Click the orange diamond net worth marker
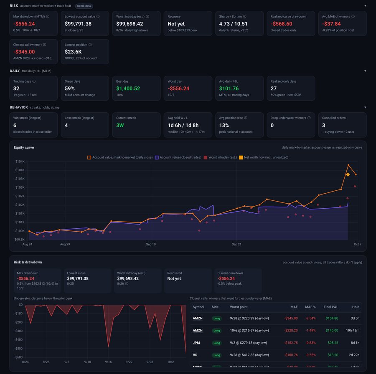Screen dimensions: 376x374 pyautogui.click(x=348, y=174)
